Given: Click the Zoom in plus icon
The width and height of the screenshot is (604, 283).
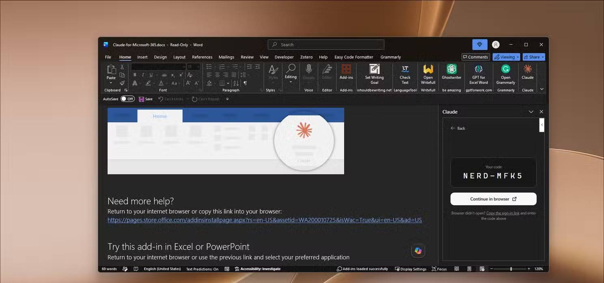Looking at the screenshot, I should tap(528, 269).
